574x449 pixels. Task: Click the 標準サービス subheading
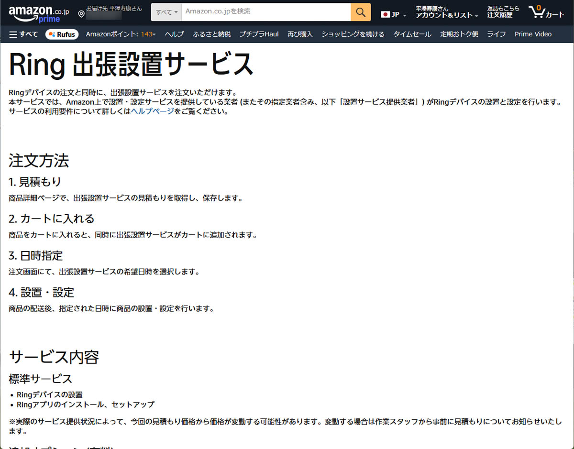(x=40, y=379)
